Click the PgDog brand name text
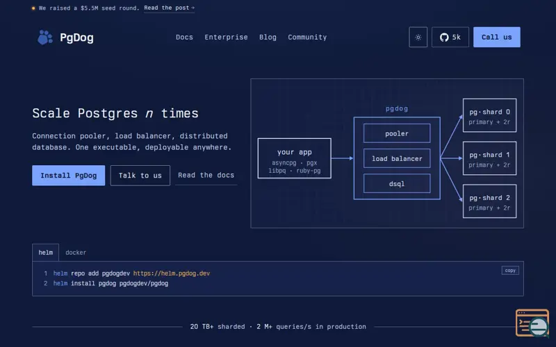This screenshot has width=556, height=347. pos(76,37)
